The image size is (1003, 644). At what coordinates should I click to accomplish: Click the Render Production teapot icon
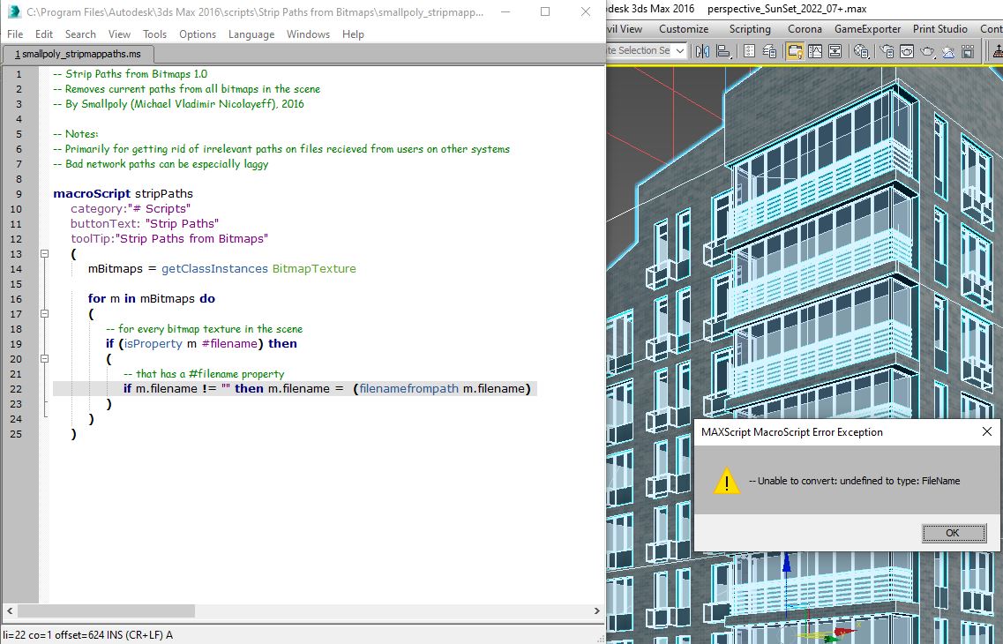pos(927,52)
